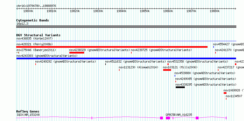Click the 16p12.3 cytogenetic band bar
The image size is (244, 121).
coord(126,27)
